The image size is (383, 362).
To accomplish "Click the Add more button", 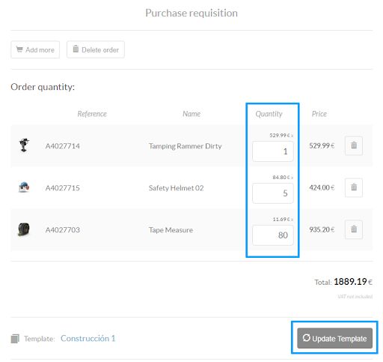I will coord(35,49).
